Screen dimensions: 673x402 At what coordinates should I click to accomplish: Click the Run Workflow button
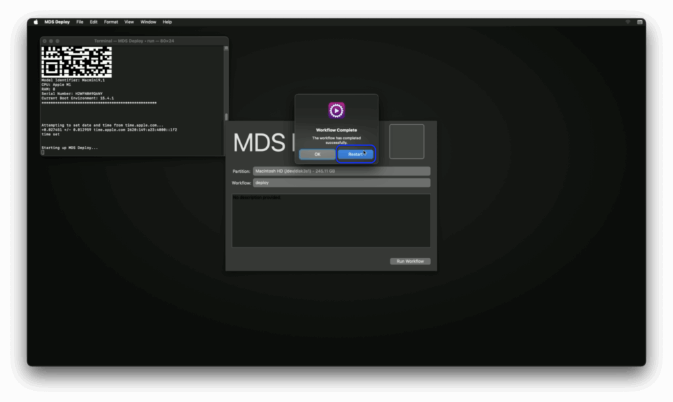pyautogui.click(x=410, y=261)
